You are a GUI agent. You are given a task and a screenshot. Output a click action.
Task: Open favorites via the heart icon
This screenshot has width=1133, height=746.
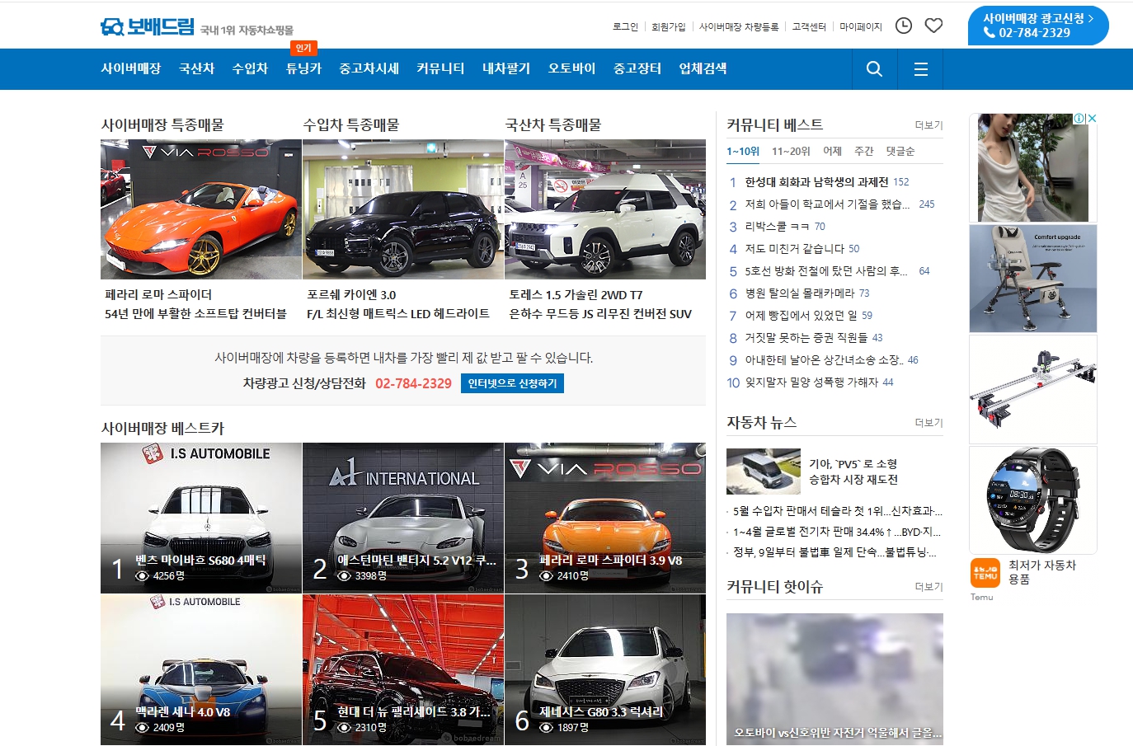coord(933,26)
